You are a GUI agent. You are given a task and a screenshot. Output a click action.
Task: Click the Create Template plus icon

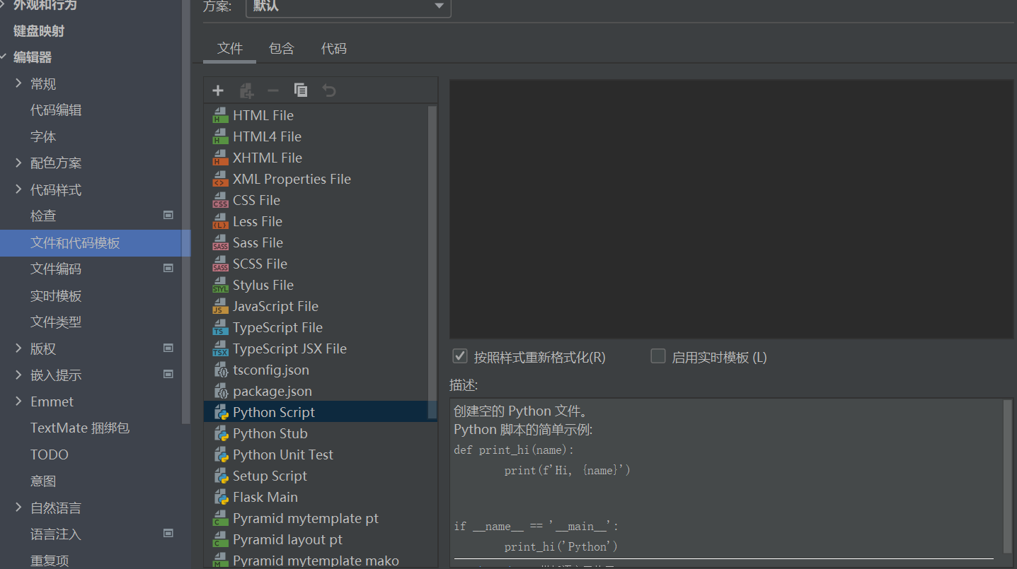[x=217, y=90]
